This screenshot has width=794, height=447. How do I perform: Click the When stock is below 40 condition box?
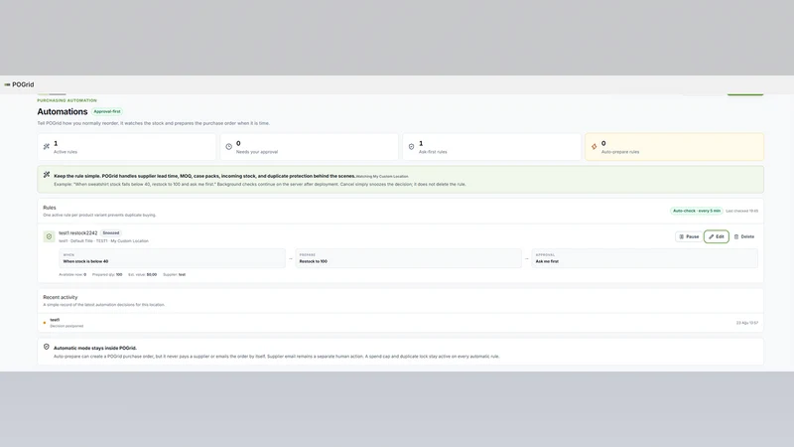[x=172, y=258]
